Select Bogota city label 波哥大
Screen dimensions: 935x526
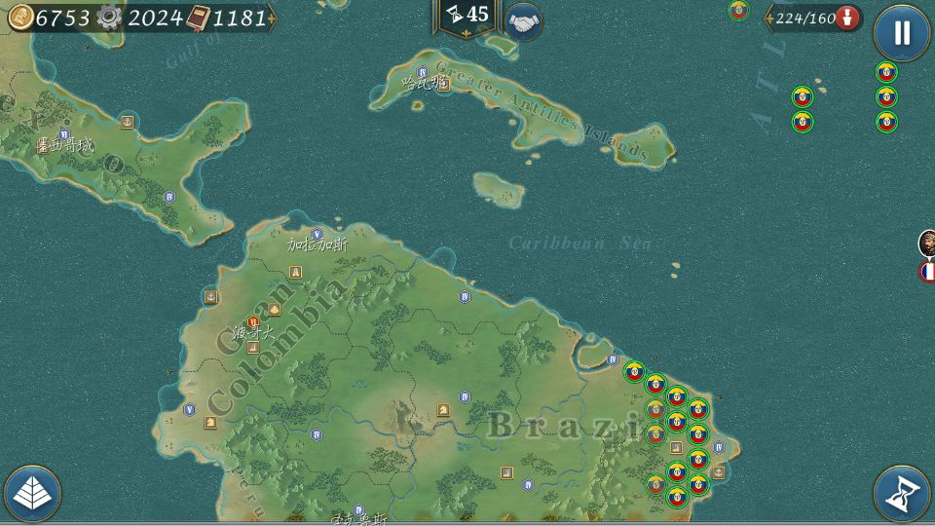[253, 333]
